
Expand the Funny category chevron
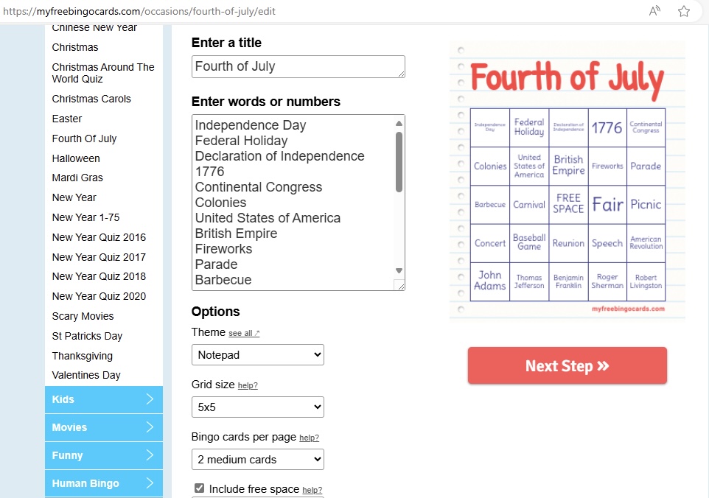point(150,455)
